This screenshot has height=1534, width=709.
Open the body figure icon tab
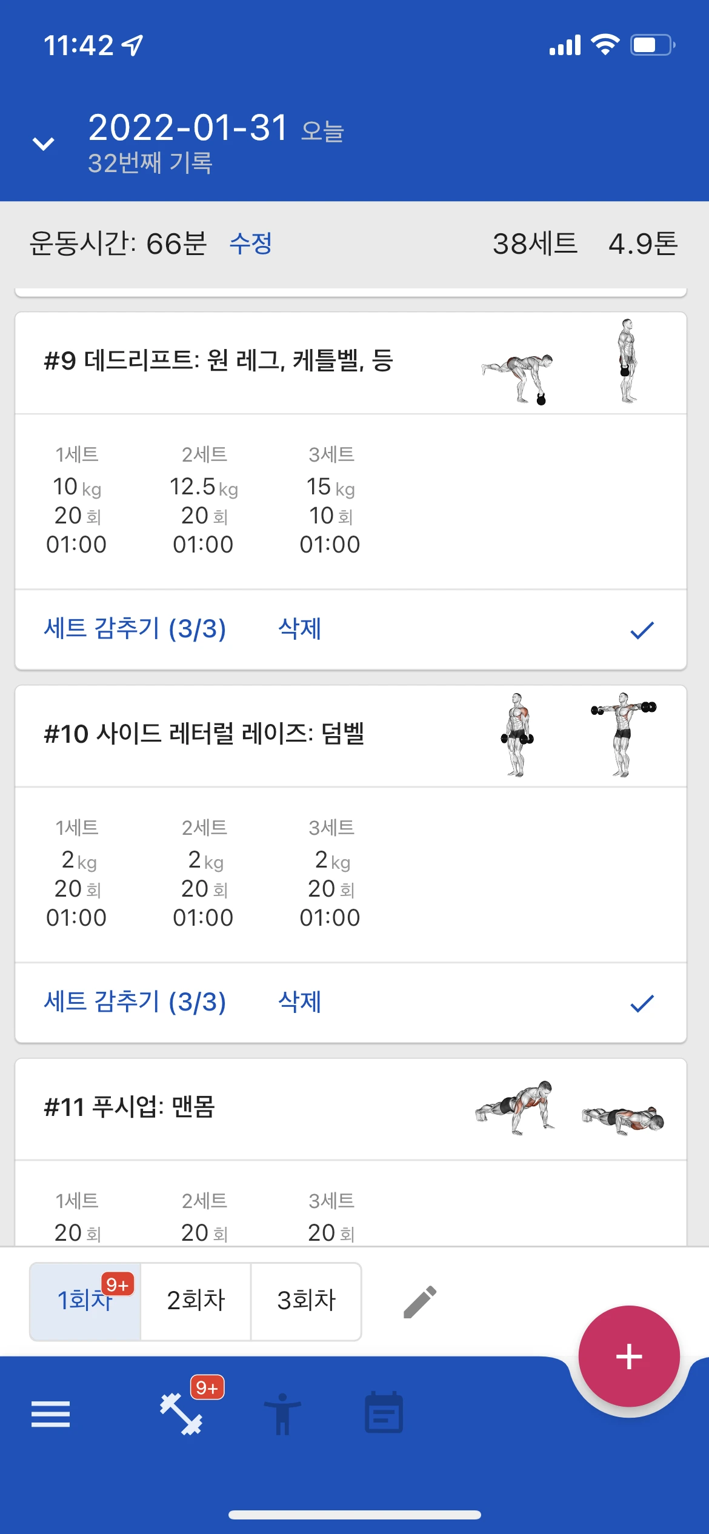point(282,1414)
